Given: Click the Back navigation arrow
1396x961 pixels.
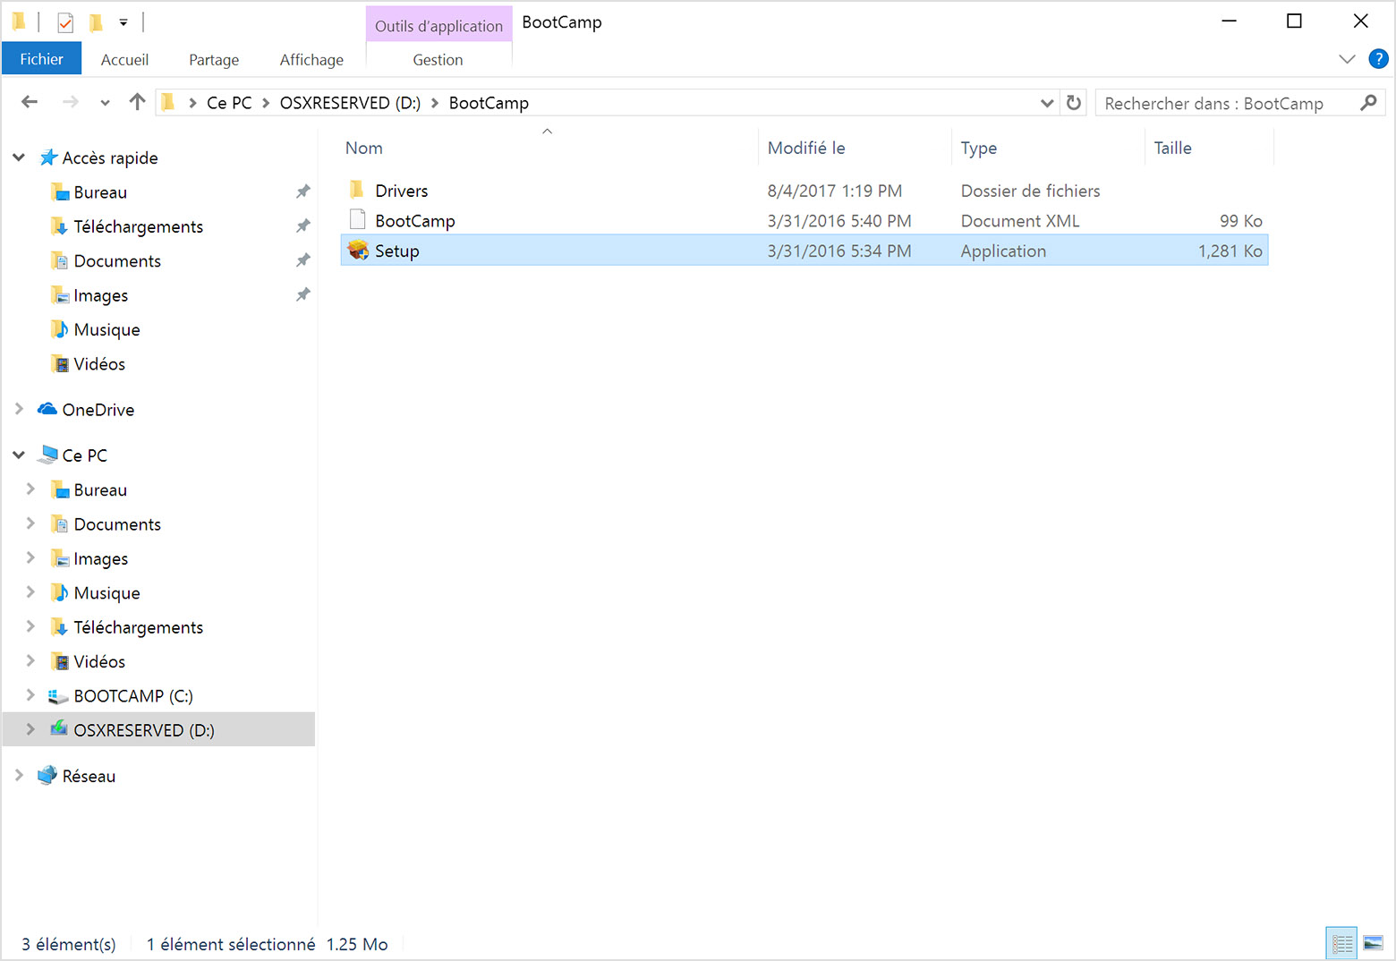Looking at the screenshot, I should pyautogui.click(x=30, y=102).
